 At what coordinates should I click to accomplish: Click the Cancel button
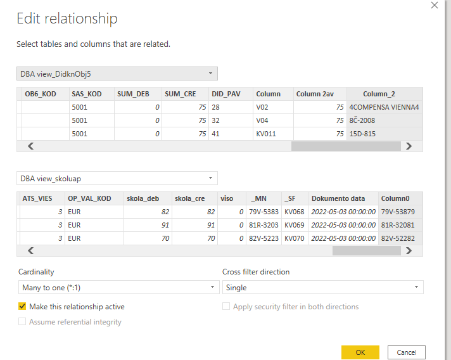pyautogui.click(x=407, y=352)
